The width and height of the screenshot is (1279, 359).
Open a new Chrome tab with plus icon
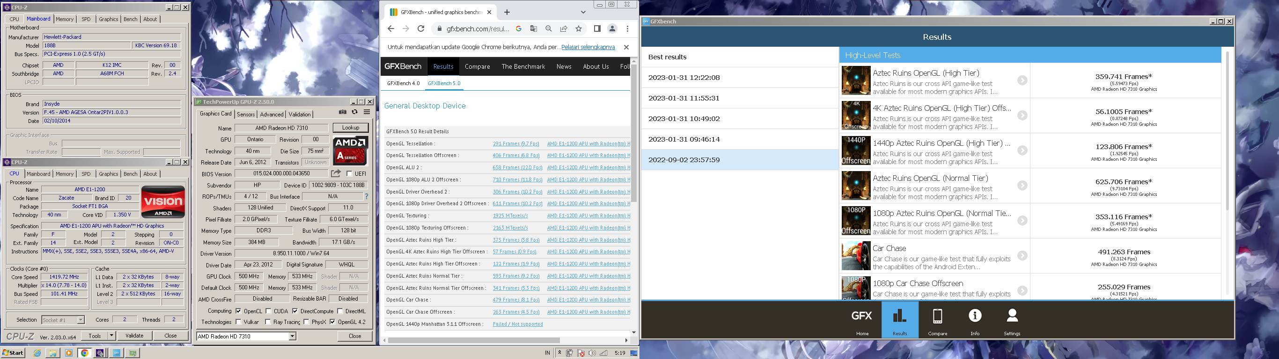click(507, 12)
